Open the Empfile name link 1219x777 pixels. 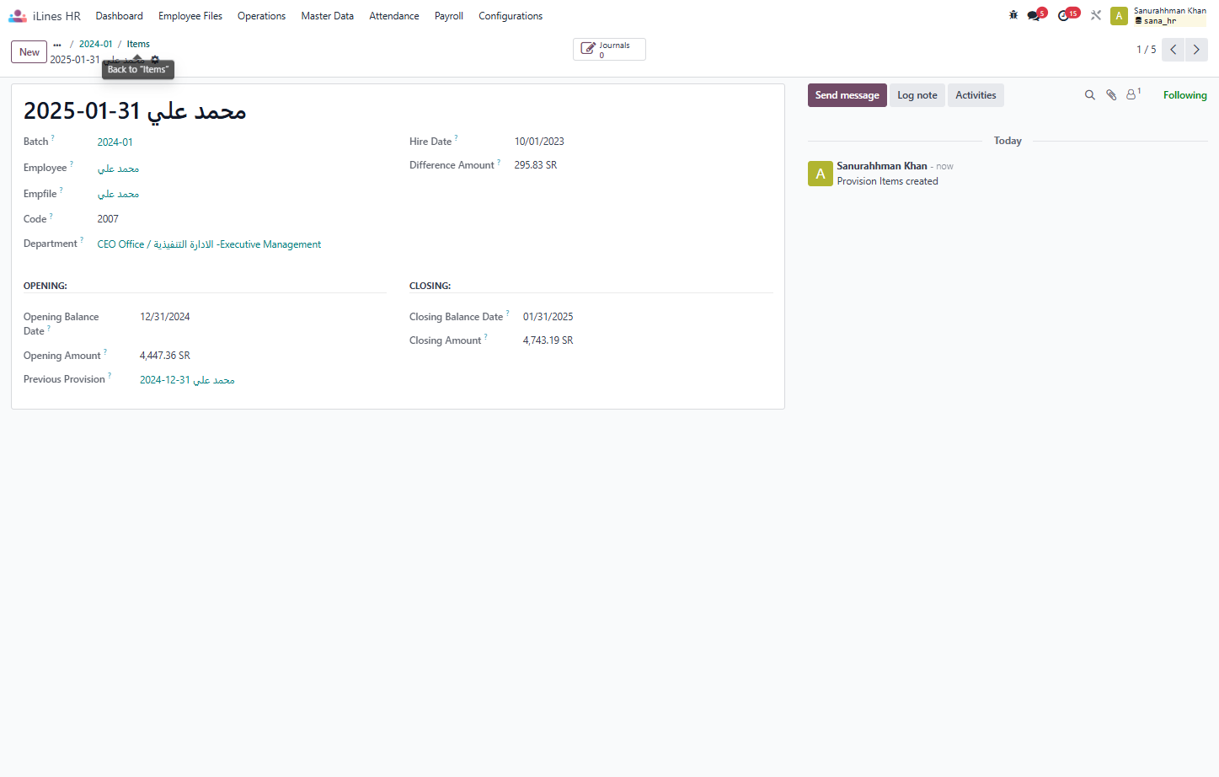118,194
